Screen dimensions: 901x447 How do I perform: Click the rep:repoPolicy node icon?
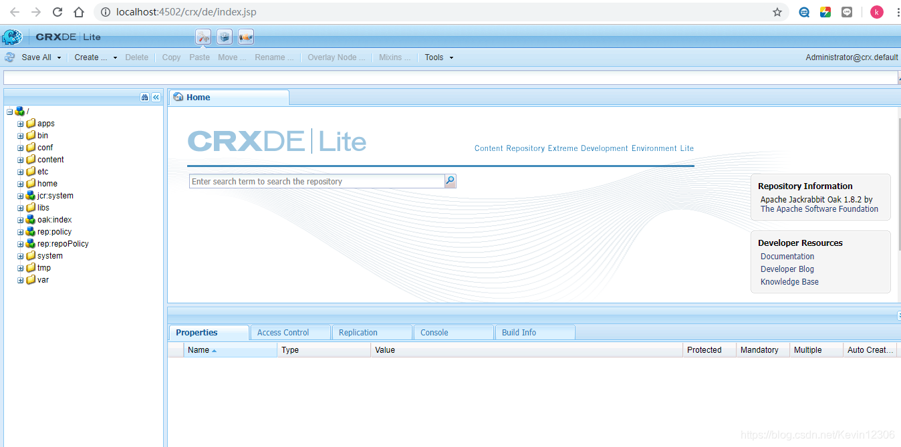click(30, 244)
